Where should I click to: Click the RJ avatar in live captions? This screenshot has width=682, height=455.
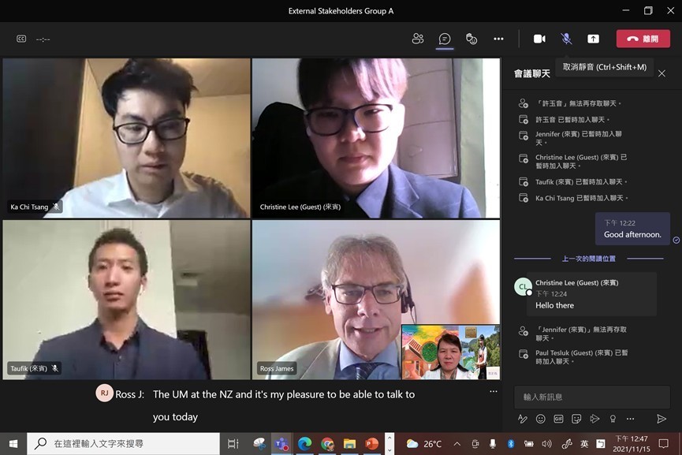tap(104, 393)
